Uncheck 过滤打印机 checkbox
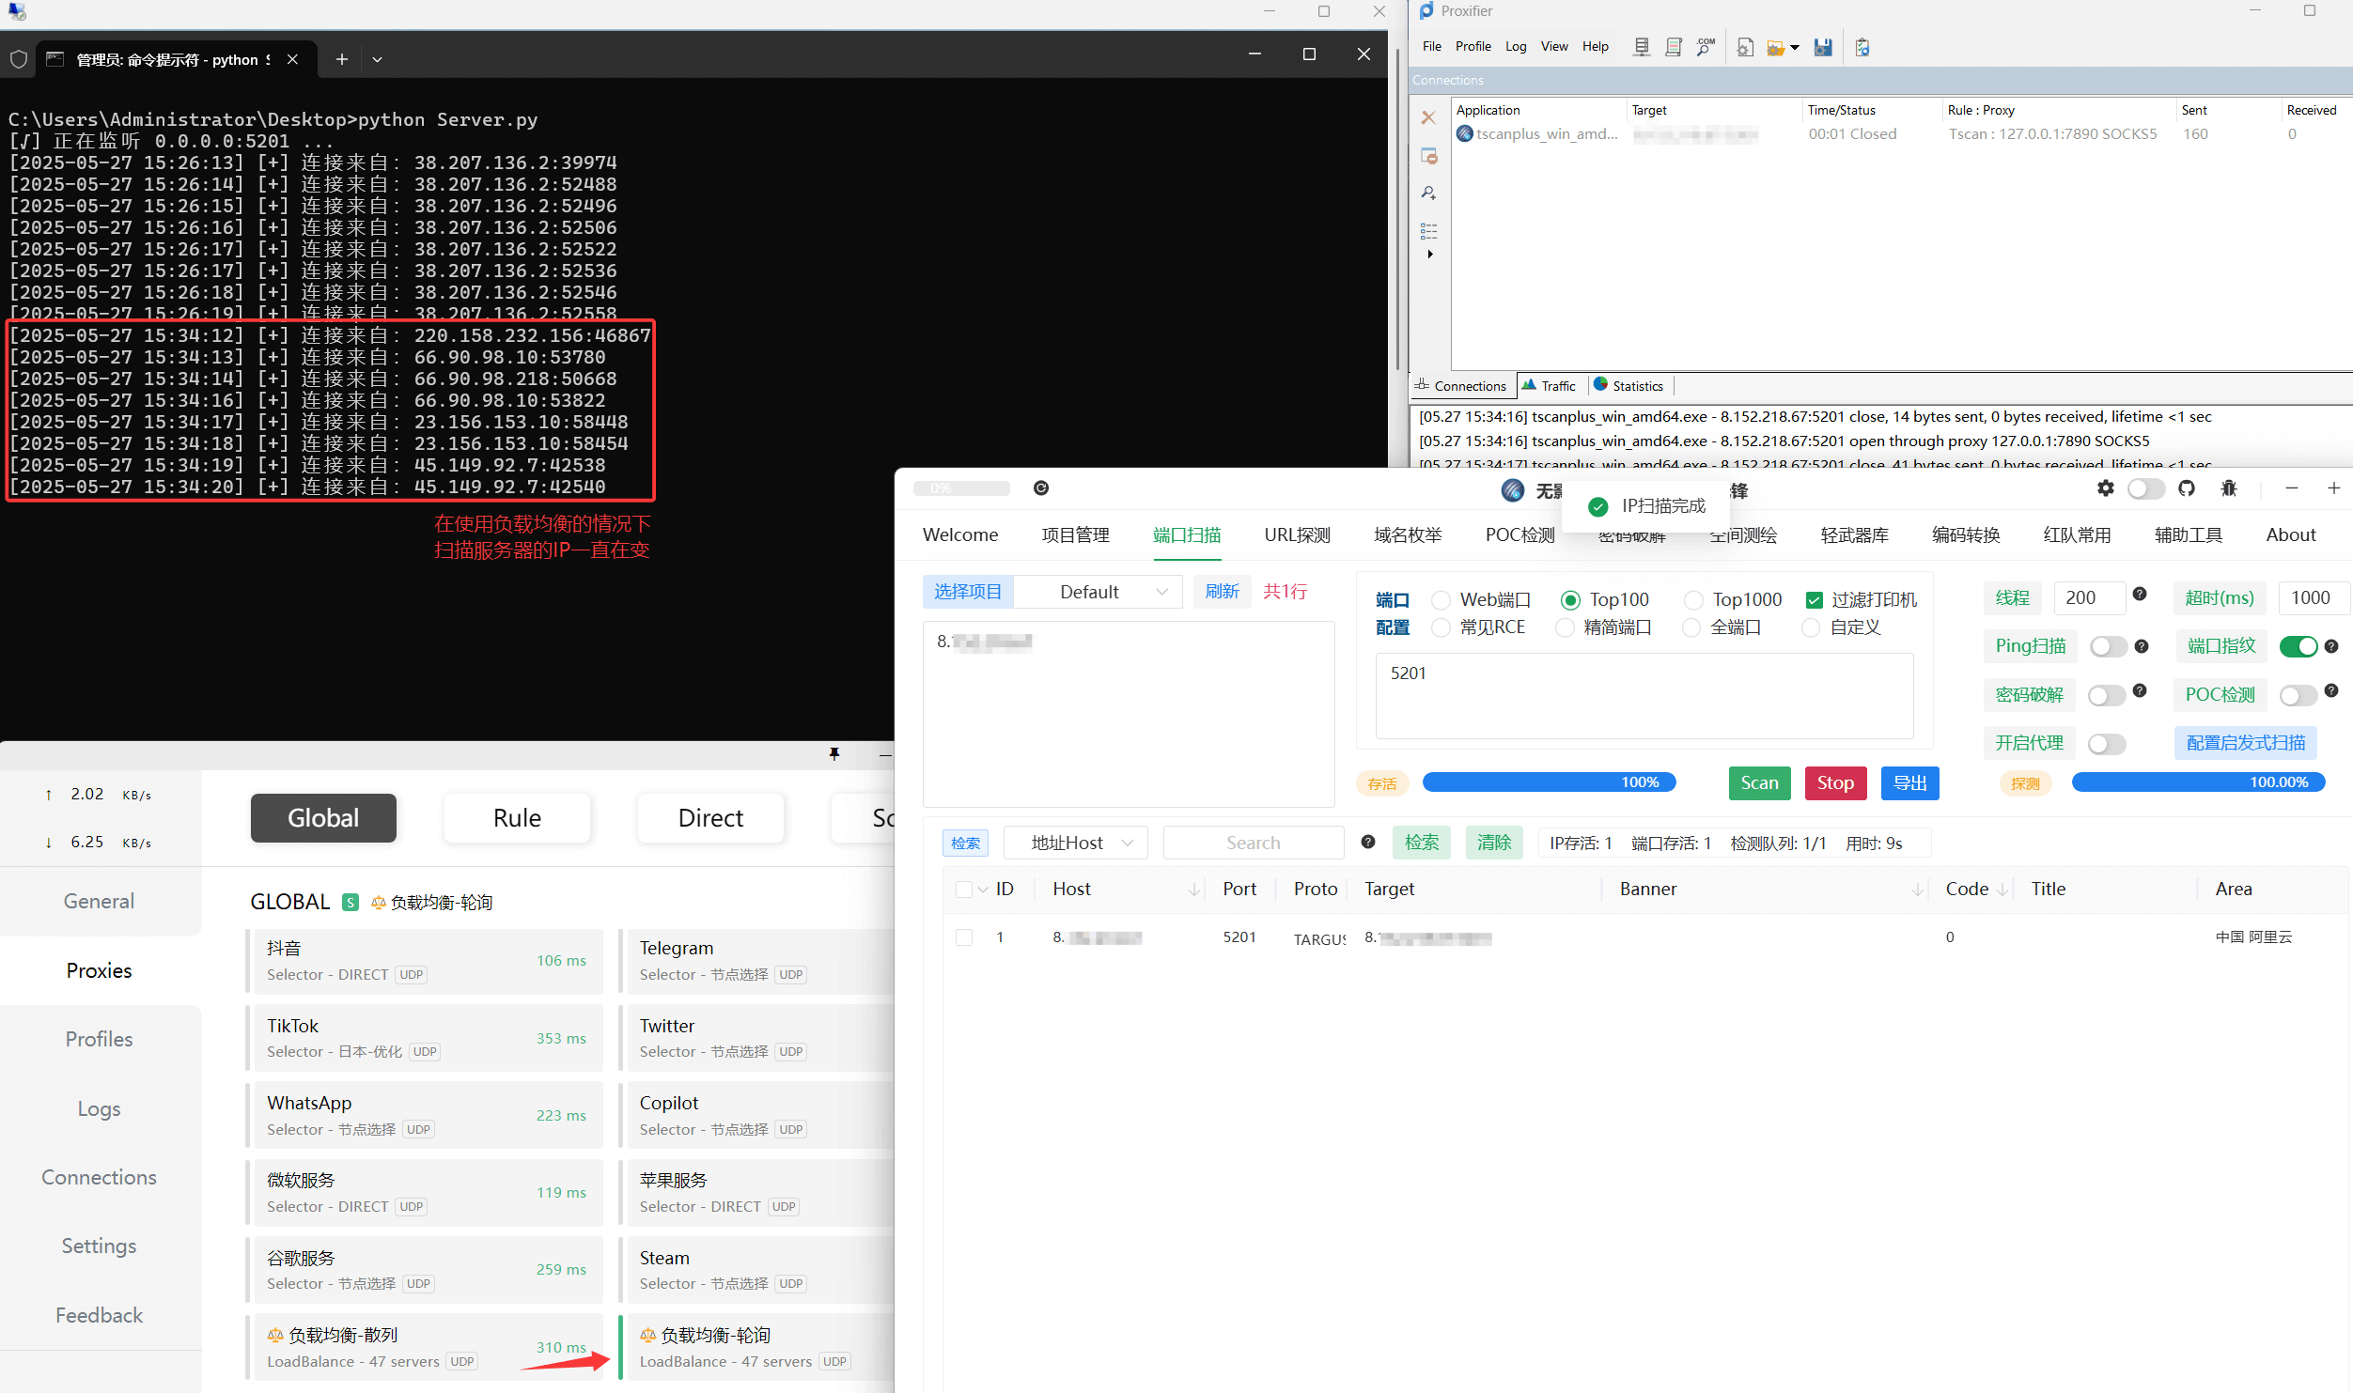2353x1393 pixels. tap(1815, 600)
